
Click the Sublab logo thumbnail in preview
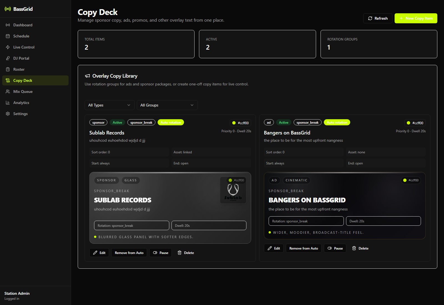233,190
